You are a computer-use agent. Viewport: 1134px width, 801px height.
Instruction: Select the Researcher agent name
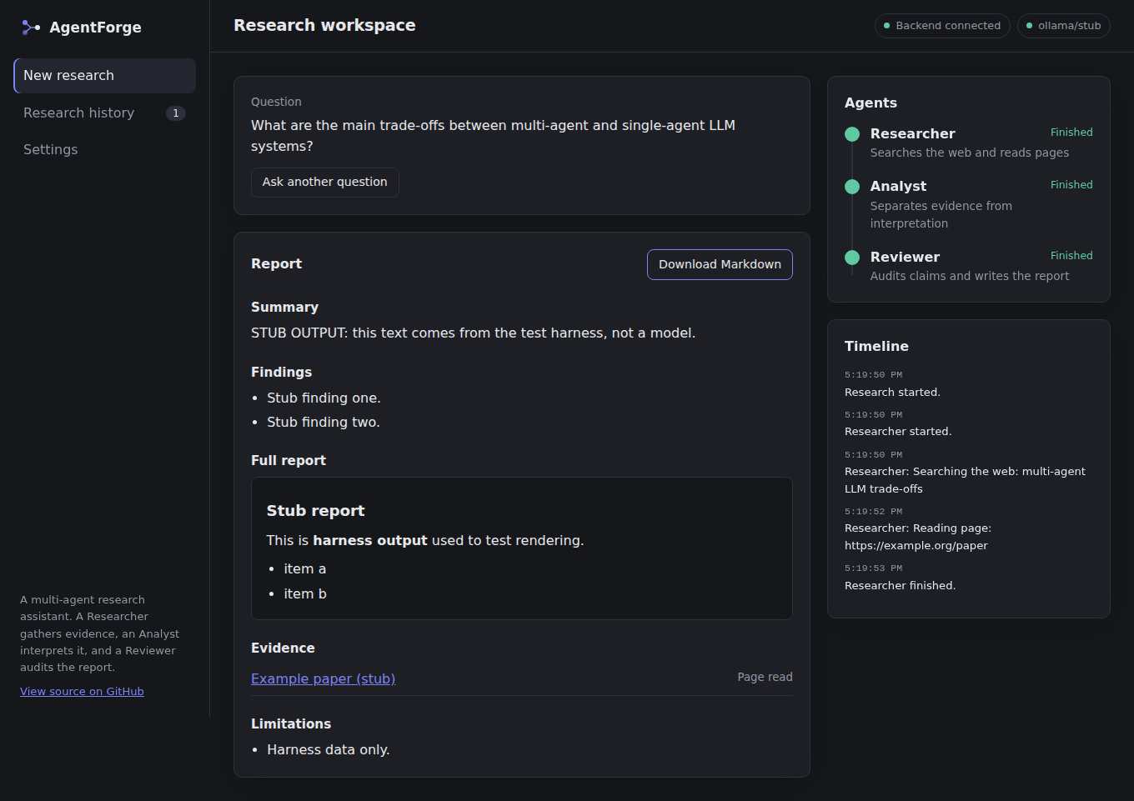tap(912, 133)
